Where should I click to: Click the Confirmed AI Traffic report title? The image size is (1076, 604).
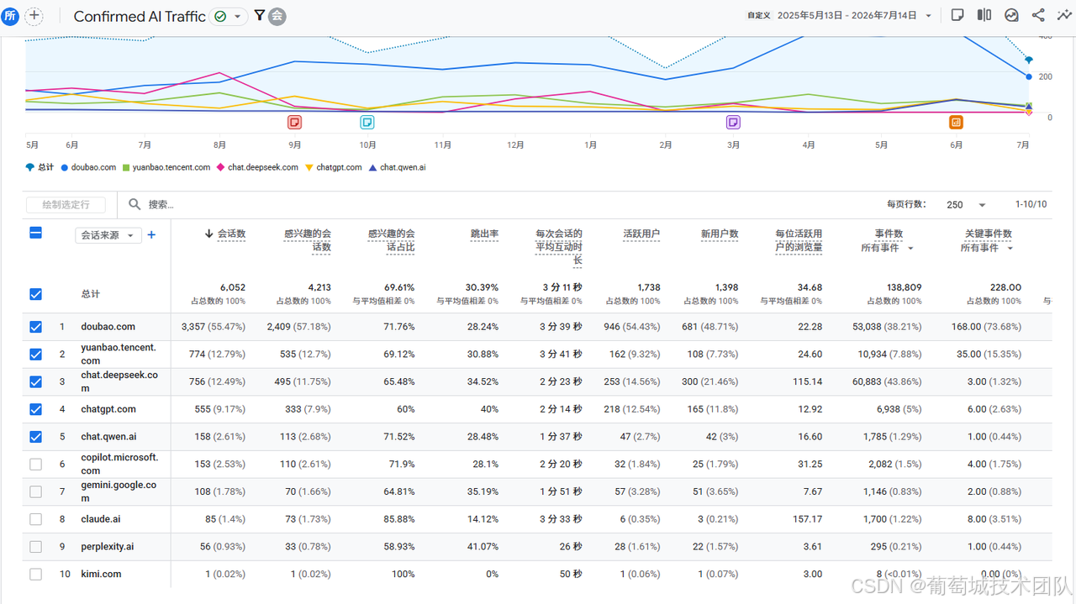coord(140,16)
